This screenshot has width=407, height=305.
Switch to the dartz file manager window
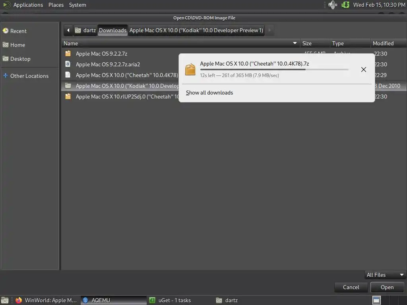(246, 300)
